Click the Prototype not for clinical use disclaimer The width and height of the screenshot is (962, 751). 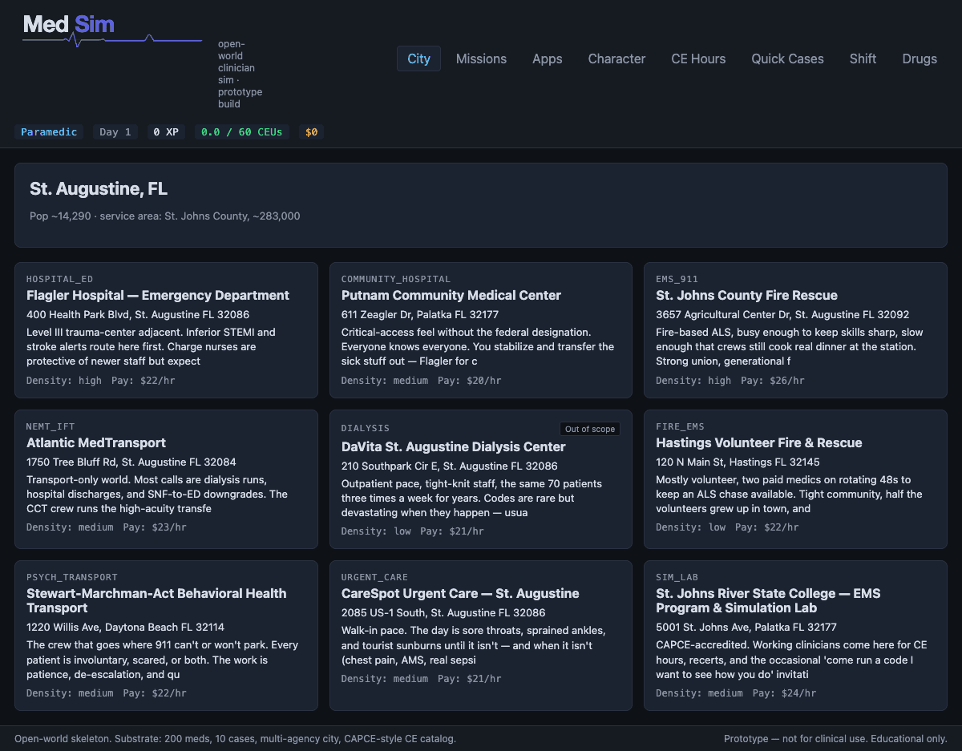(835, 739)
